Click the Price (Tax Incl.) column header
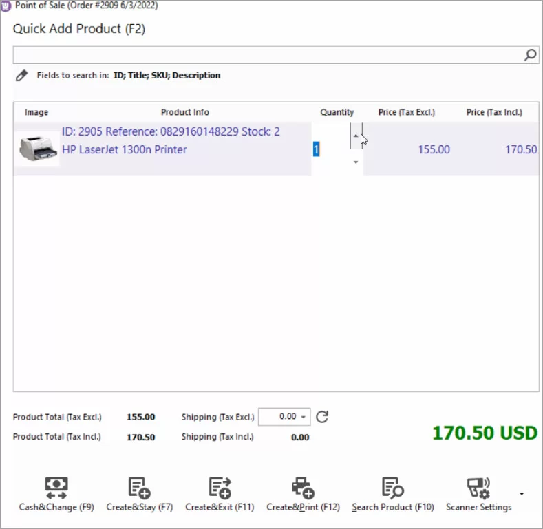The height and width of the screenshot is (529, 543). click(x=493, y=112)
